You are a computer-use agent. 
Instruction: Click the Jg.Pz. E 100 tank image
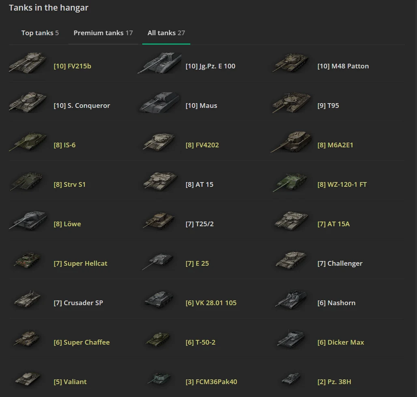click(159, 63)
